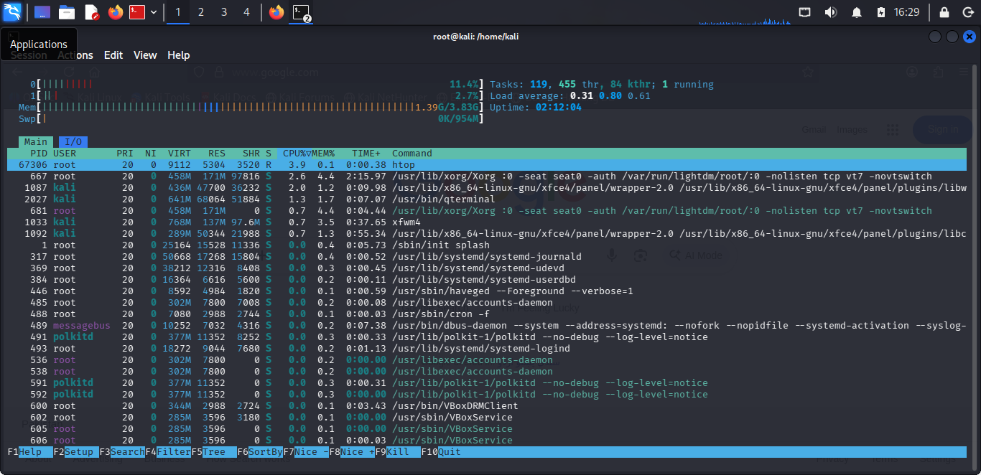Image resolution: width=981 pixels, height=475 pixels.
Task: Click the power manager battery icon
Action: [x=881, y=12]
